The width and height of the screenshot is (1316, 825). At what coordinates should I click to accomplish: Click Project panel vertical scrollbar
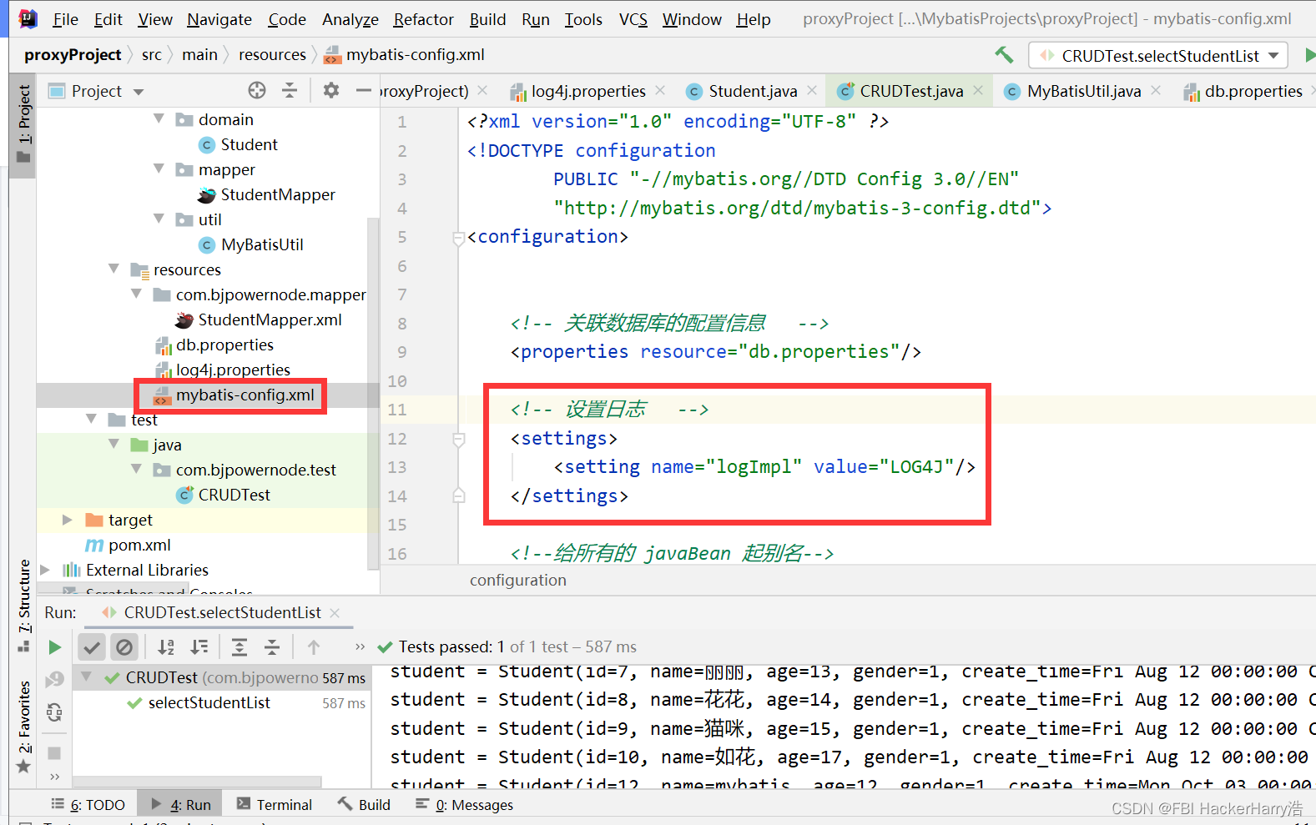pos(374,392)
